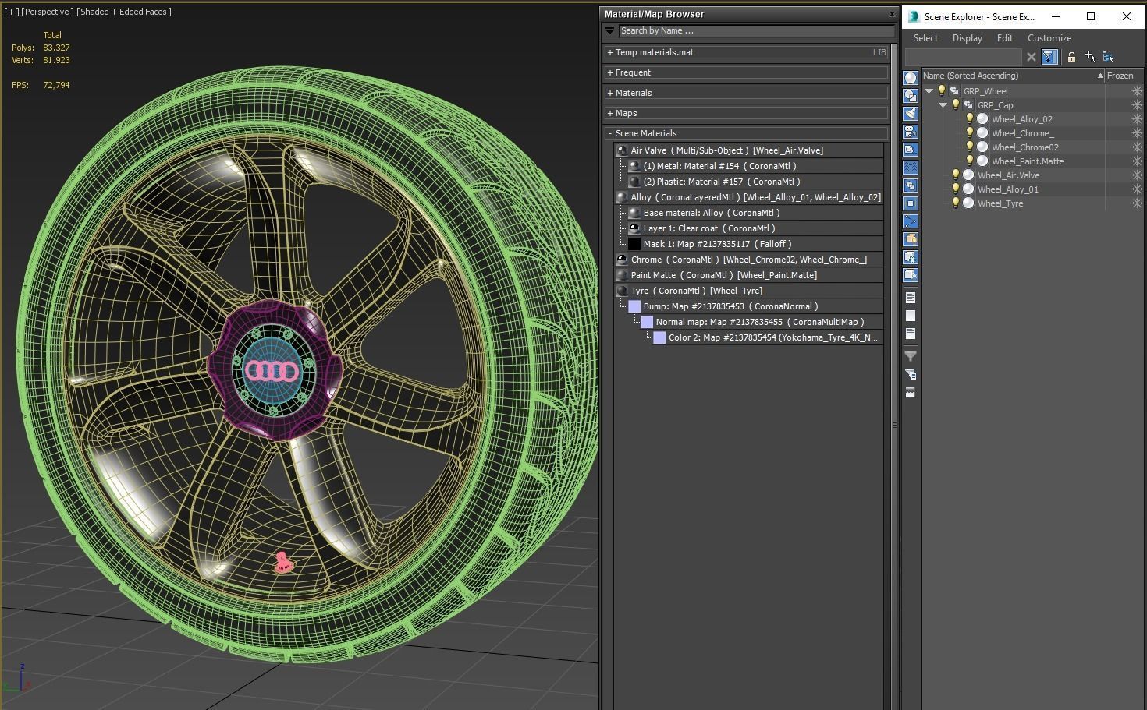Toggle Display Shapes filter icon
Image resolution: width=1147 pixels, height=710 pixels.
tap(911, 96)
